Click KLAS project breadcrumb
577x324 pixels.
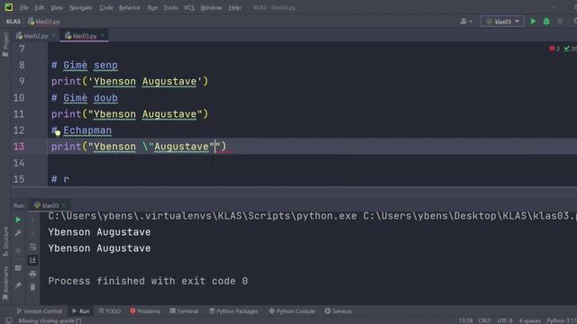click(x=14, y=22)
